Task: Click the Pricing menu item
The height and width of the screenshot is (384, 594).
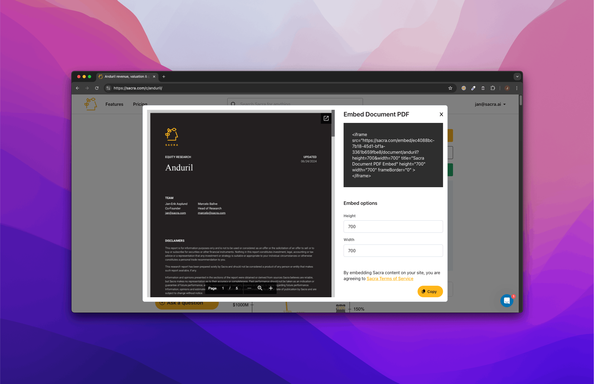Action: point(139,104)
